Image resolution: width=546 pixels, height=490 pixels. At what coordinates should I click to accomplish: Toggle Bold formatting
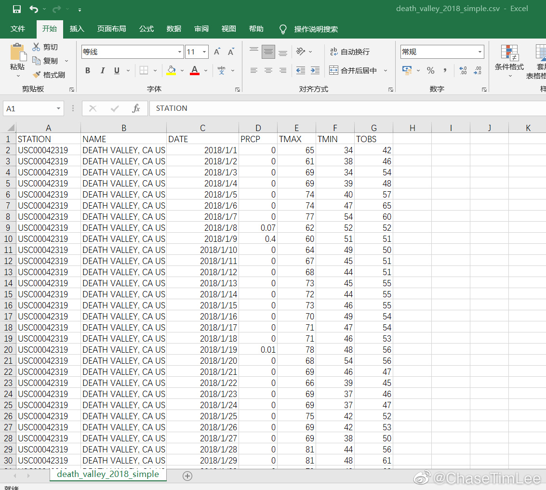pyautogui.click(x=88, y=71)
